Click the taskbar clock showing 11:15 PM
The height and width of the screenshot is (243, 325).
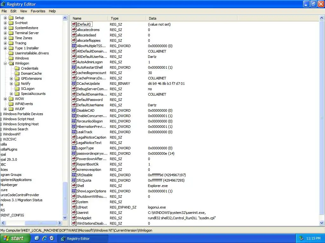point(313,239)
